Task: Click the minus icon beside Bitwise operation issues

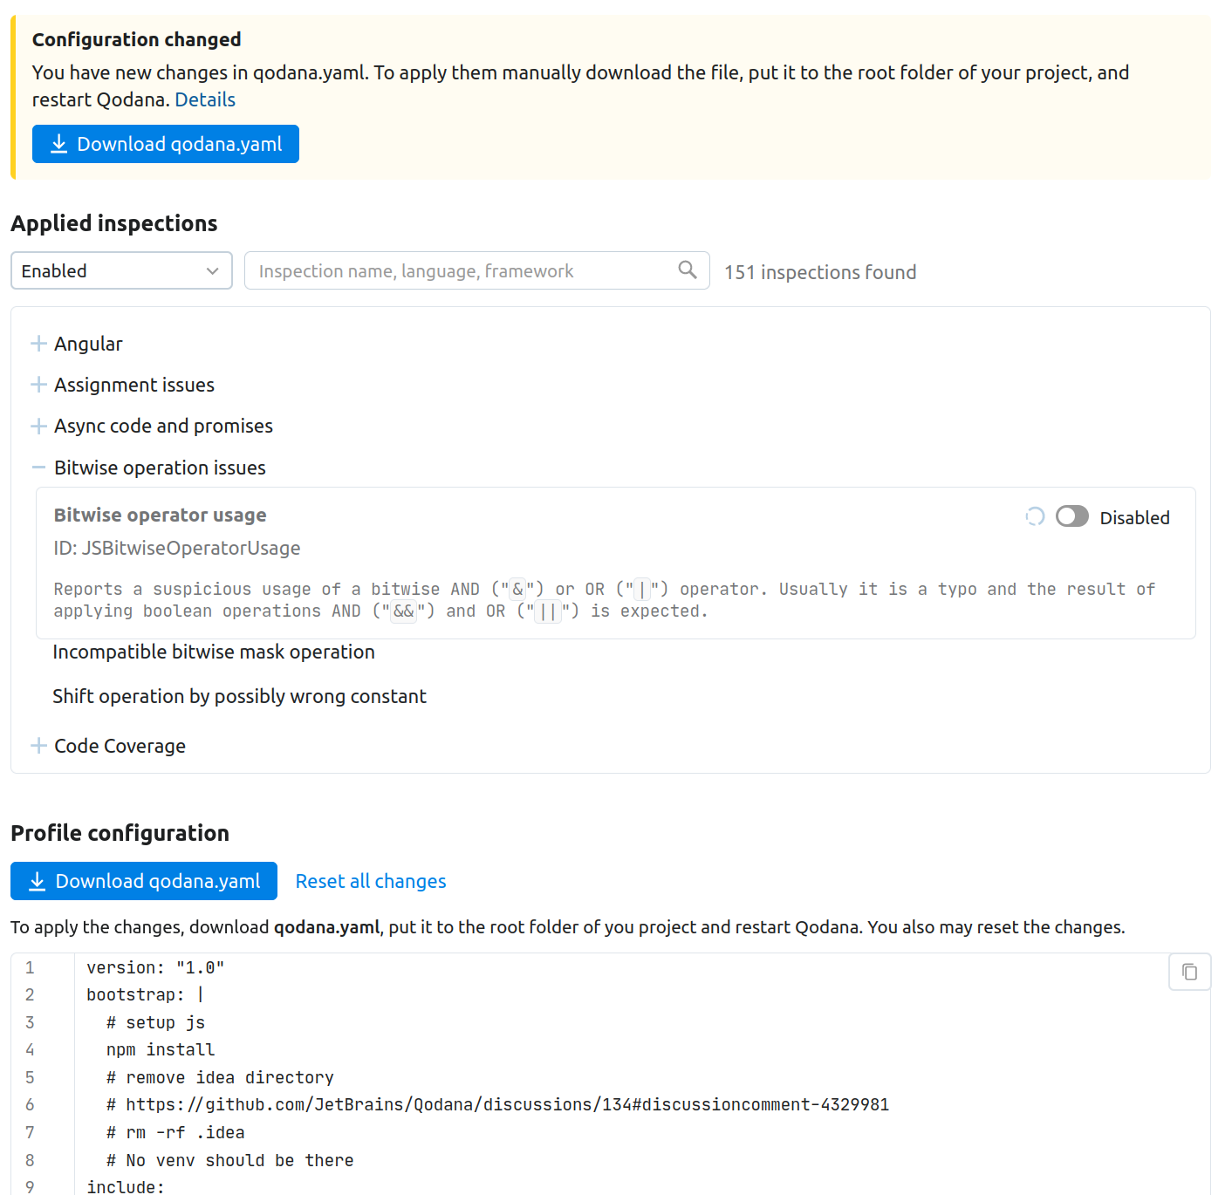Action: 38,468
